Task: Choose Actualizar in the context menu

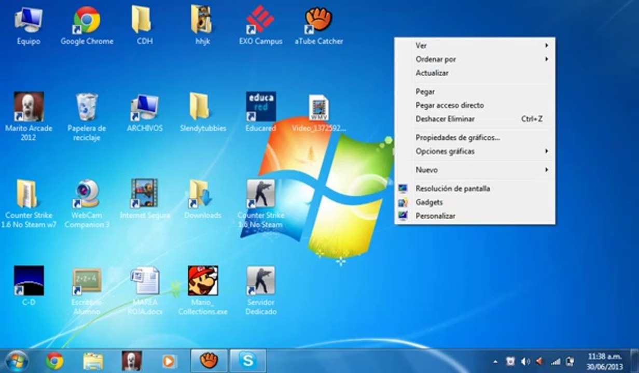Action: click(475, 73)
